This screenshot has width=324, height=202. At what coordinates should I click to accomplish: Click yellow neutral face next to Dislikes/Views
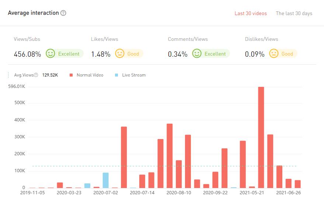coord(274,54)
